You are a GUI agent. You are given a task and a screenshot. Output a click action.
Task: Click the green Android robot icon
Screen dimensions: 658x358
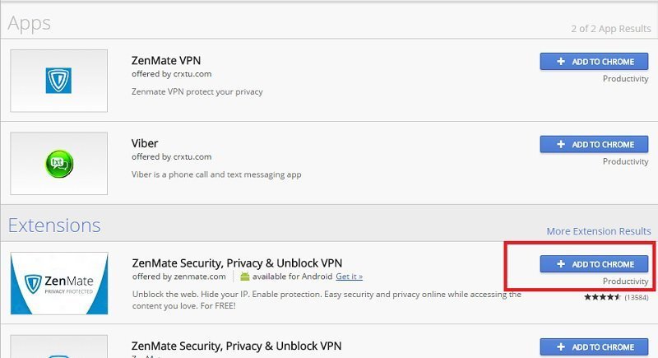244,277
